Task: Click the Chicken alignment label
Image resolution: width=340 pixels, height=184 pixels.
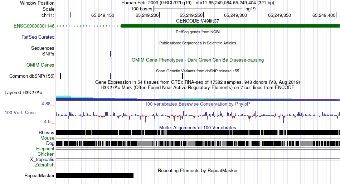Action: point(46,154)
